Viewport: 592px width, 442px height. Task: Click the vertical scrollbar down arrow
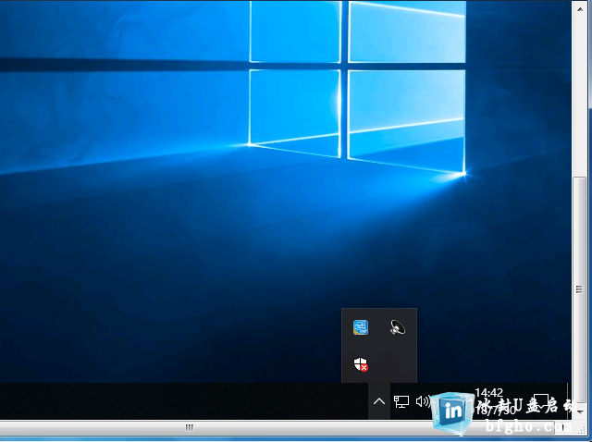580,412
